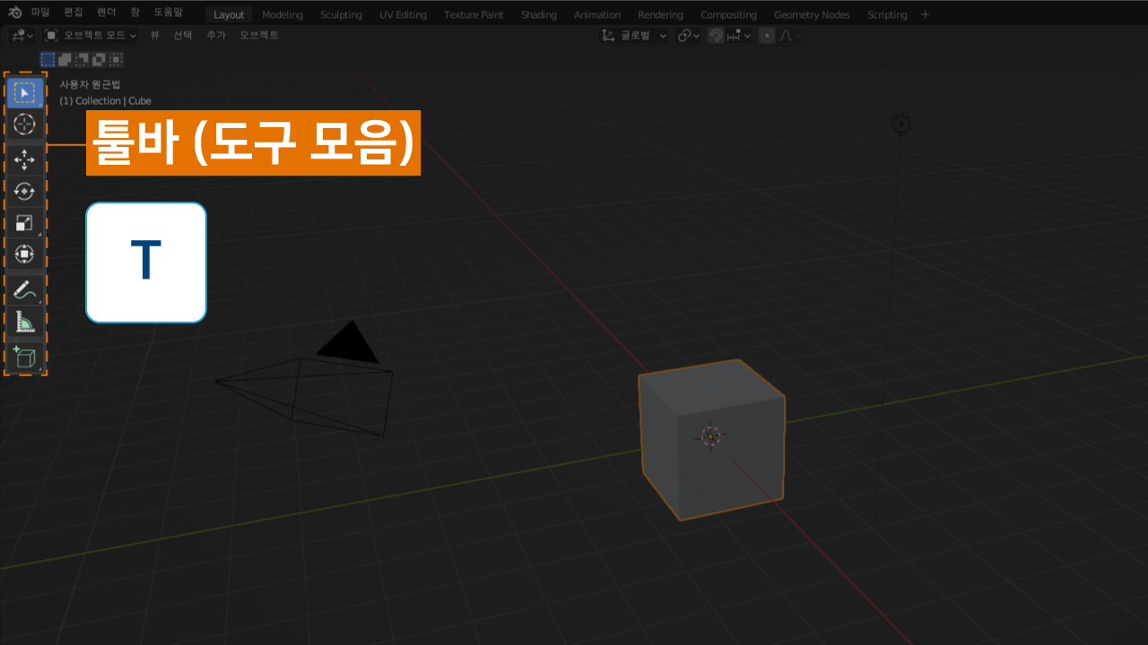Open the 글로벌 orientation dropdown
1148x645 pixels.
click(x=635, y=36)
